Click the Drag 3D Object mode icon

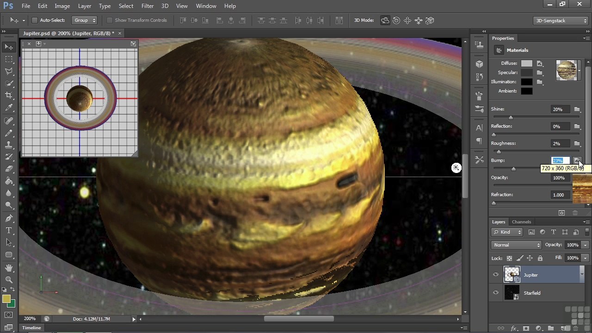(x=407, y=20)
